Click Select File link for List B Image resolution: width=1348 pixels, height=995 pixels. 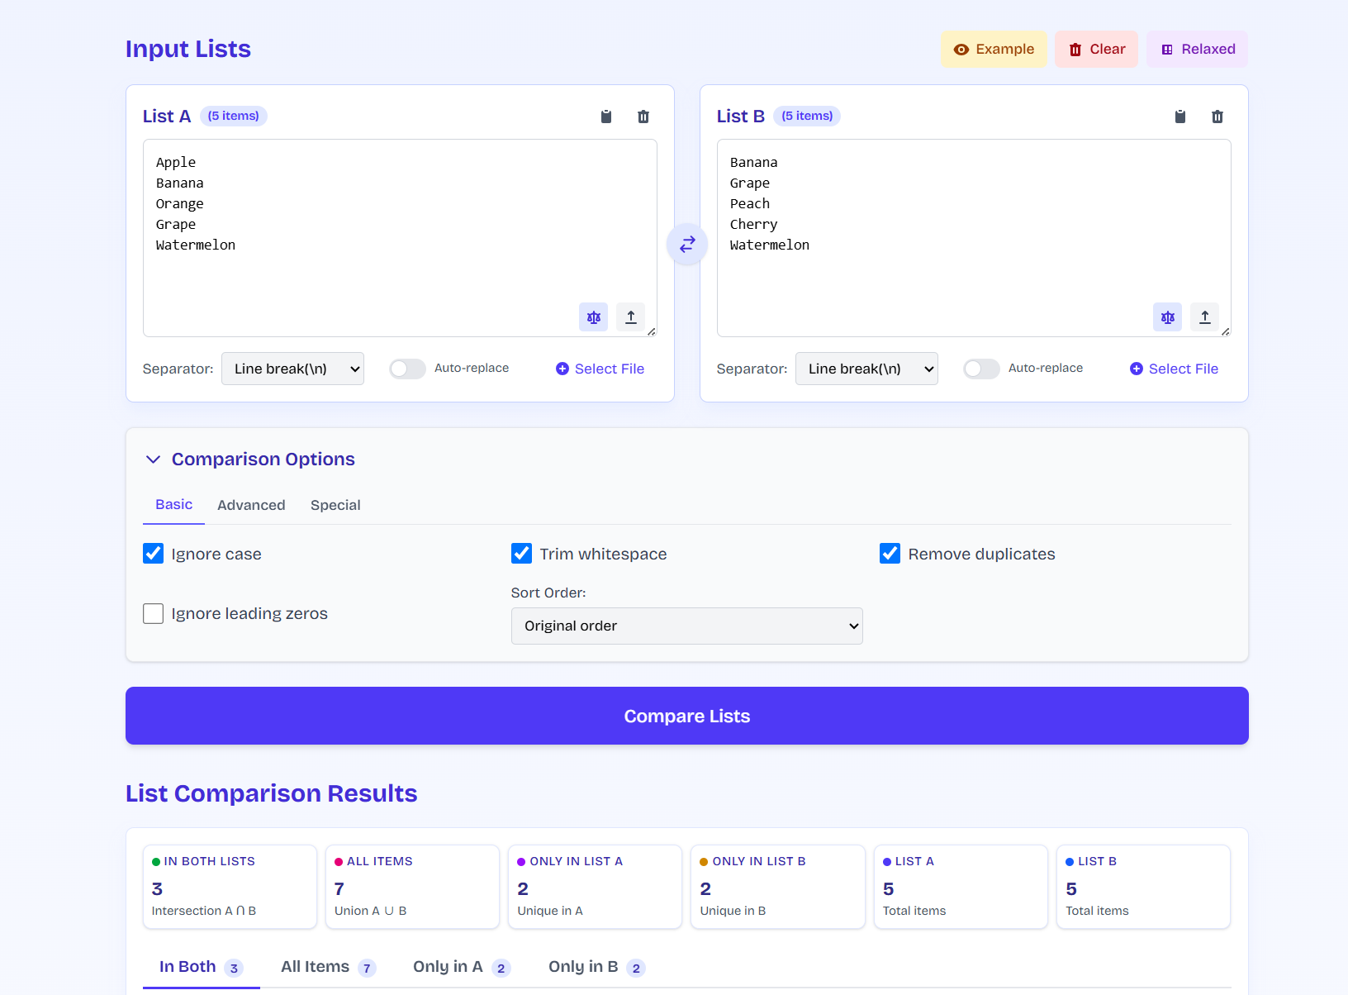coord(1175,369)
